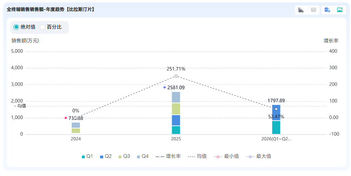351x176 pixels.
Task: Switch to table view icon
Action: coord(314,10)
